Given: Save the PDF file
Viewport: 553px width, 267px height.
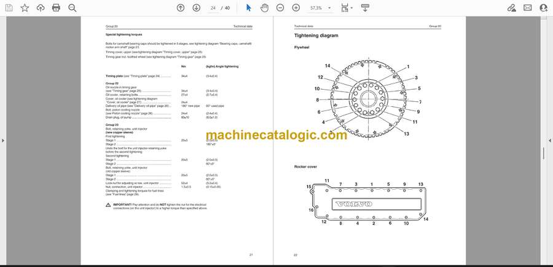Looking at the screenshot, I should (x=9, y=8).
